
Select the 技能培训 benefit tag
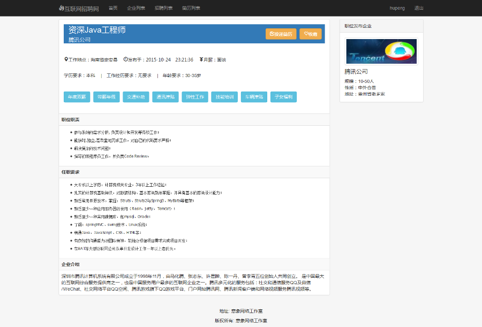point(223,97)
